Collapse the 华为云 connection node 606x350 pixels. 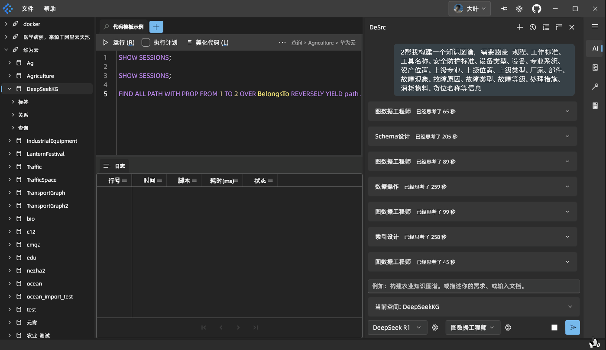coord(6,50)
